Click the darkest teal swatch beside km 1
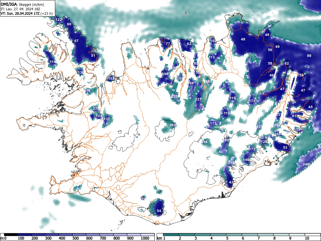This screenshot has height=241, width=321. coord(171,235)
